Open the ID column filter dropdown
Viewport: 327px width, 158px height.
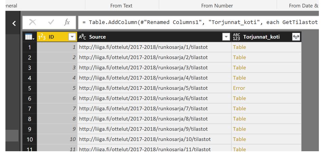pyautogui.click(x=72, y=37)
